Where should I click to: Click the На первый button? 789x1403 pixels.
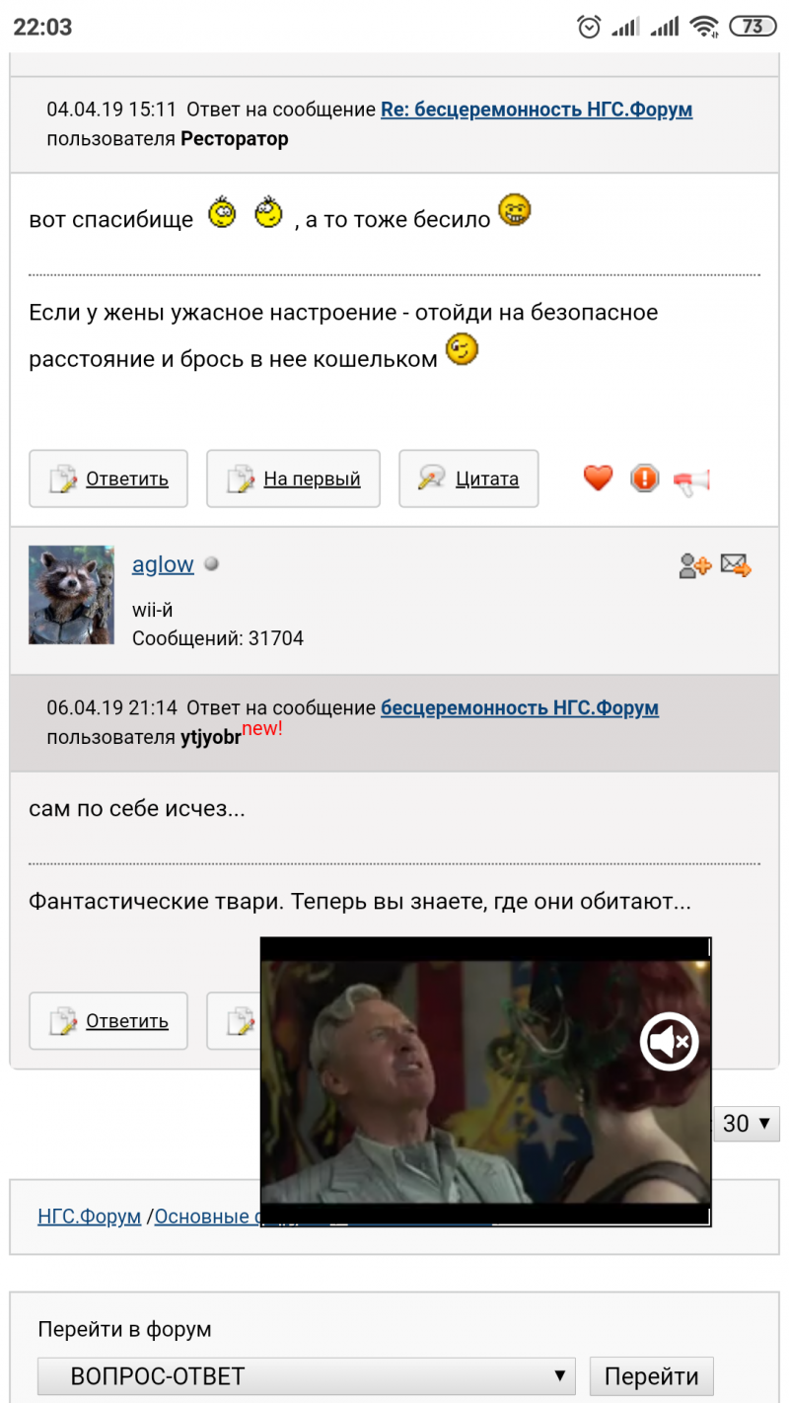pyautogui.click(x=293, y=479)
